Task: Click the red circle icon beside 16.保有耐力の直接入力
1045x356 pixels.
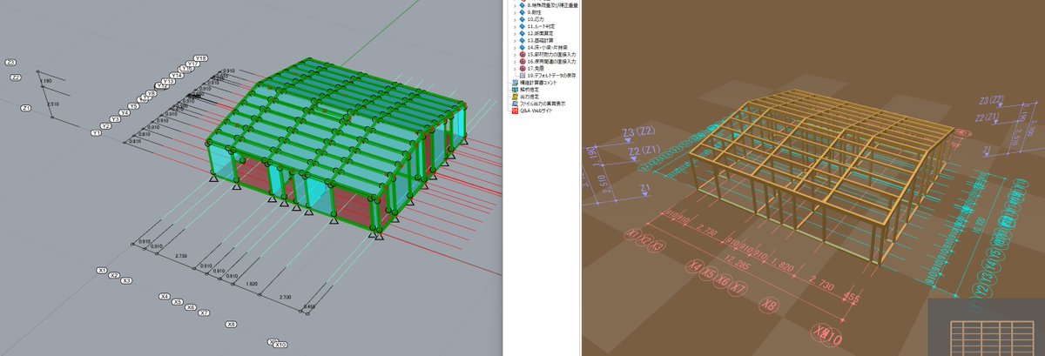Action: [522, 61]
